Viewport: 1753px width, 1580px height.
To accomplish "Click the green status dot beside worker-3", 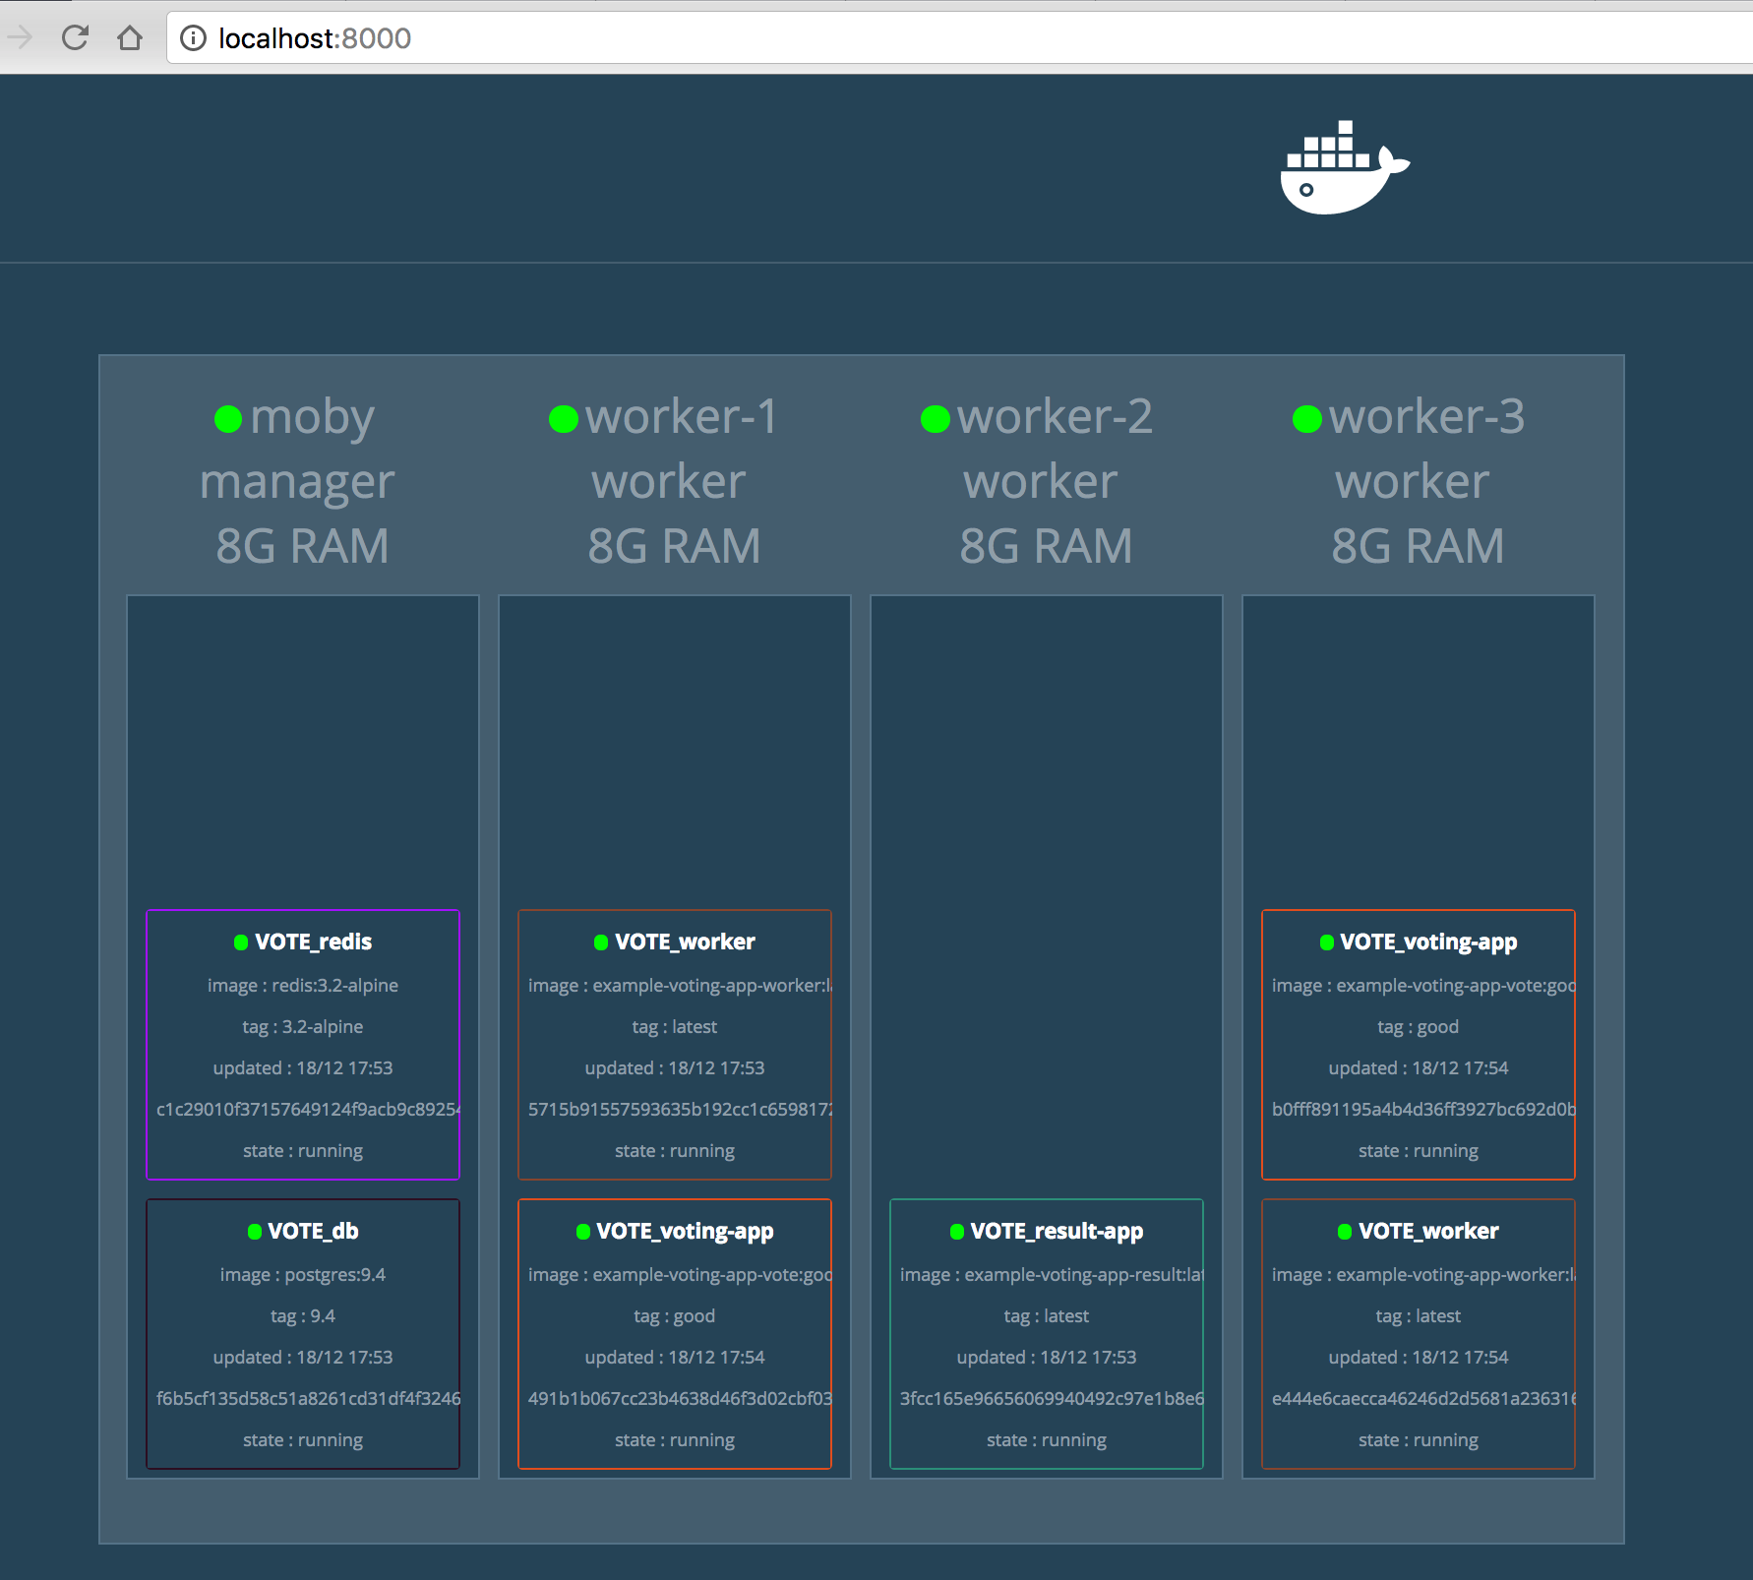I will click(1306, 419).
